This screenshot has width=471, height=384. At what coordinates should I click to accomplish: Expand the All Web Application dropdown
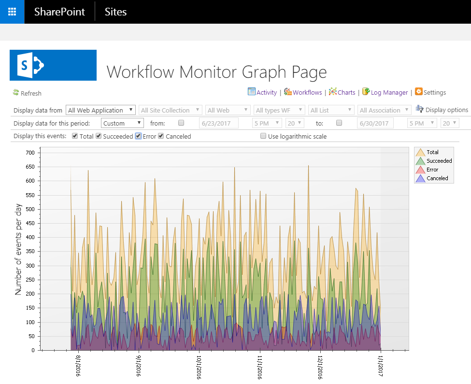pos(101,110)
